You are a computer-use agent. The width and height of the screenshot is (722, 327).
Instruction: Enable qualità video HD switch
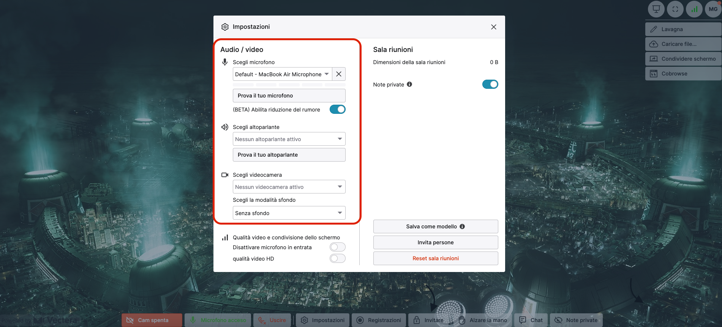click(337, 259)
